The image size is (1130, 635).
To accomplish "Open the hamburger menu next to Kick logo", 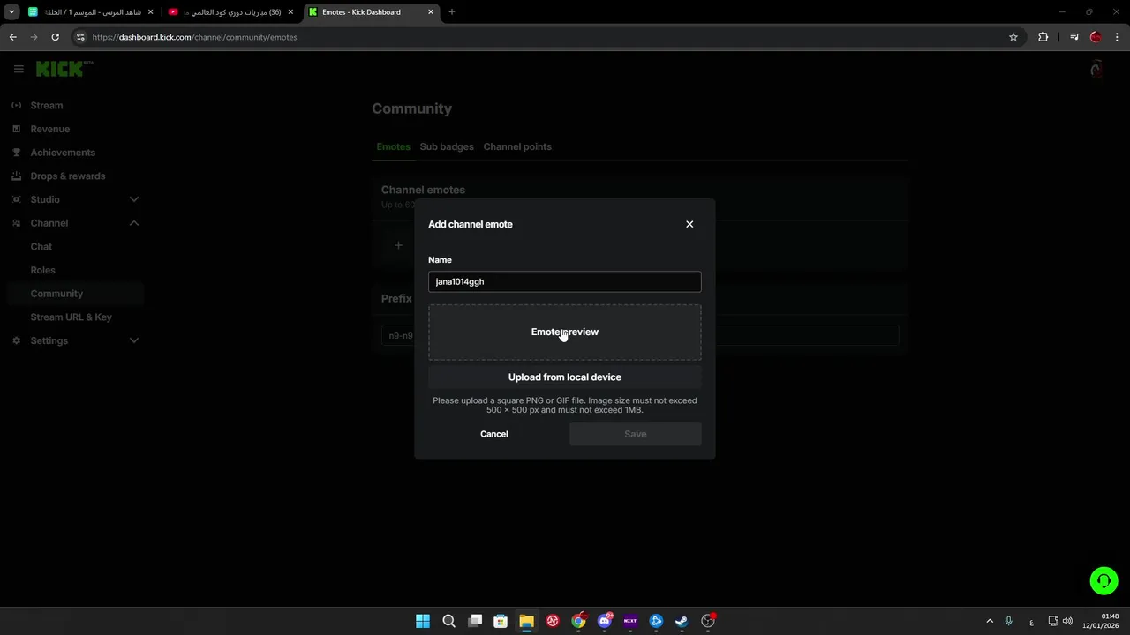I will coord(19,69).
